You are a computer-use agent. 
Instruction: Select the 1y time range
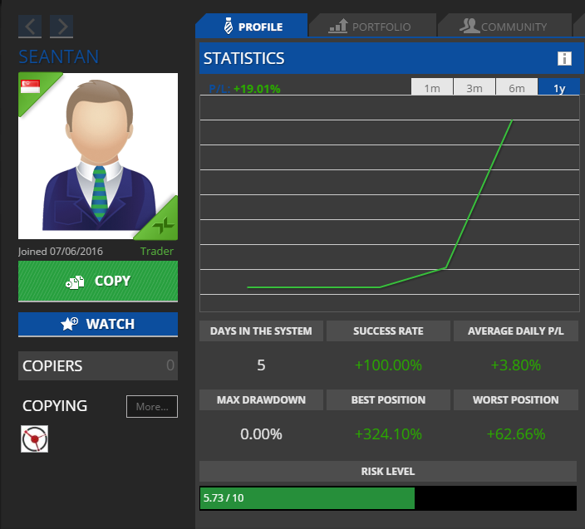point(559,88)
